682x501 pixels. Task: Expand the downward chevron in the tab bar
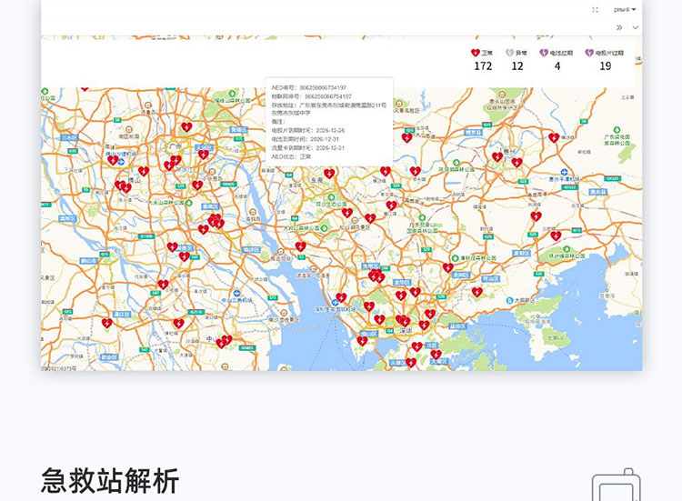click(x=635, y=27)
